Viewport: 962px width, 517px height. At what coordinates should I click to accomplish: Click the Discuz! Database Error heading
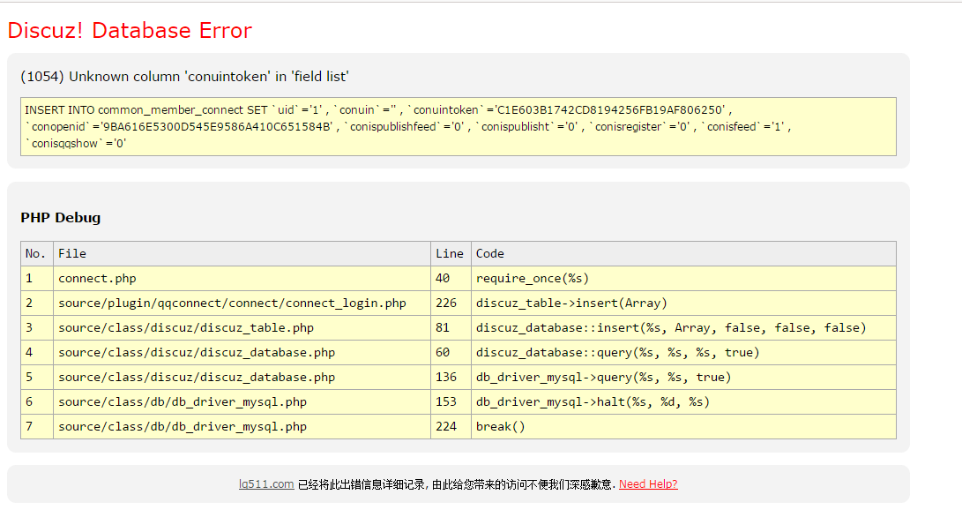click(x=130, y=31)
